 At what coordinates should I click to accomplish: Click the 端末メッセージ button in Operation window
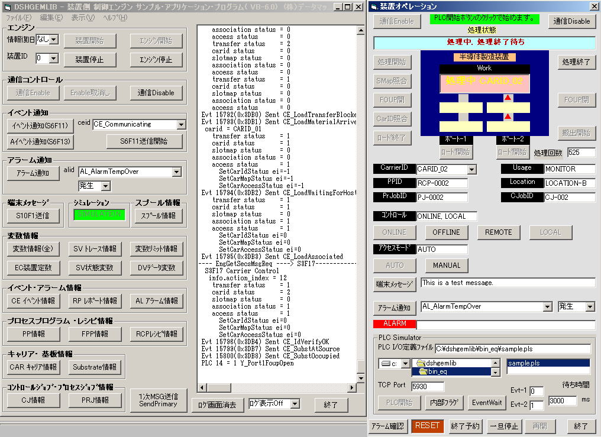click(395, 284)
